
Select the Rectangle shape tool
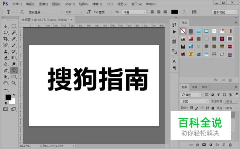(x=14, y=77)
